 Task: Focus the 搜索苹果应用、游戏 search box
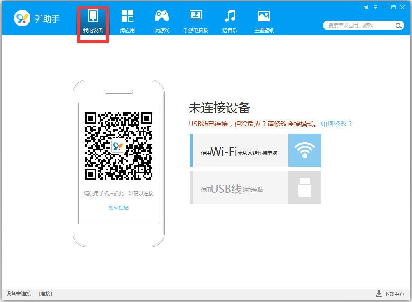tap(363, 26)
